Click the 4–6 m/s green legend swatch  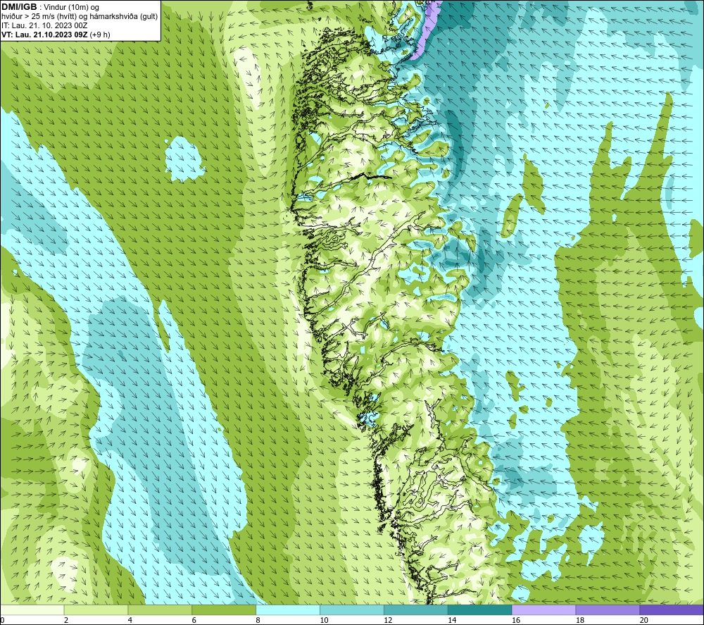160,609
